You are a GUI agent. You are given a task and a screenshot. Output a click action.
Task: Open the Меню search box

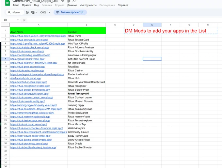15,12
